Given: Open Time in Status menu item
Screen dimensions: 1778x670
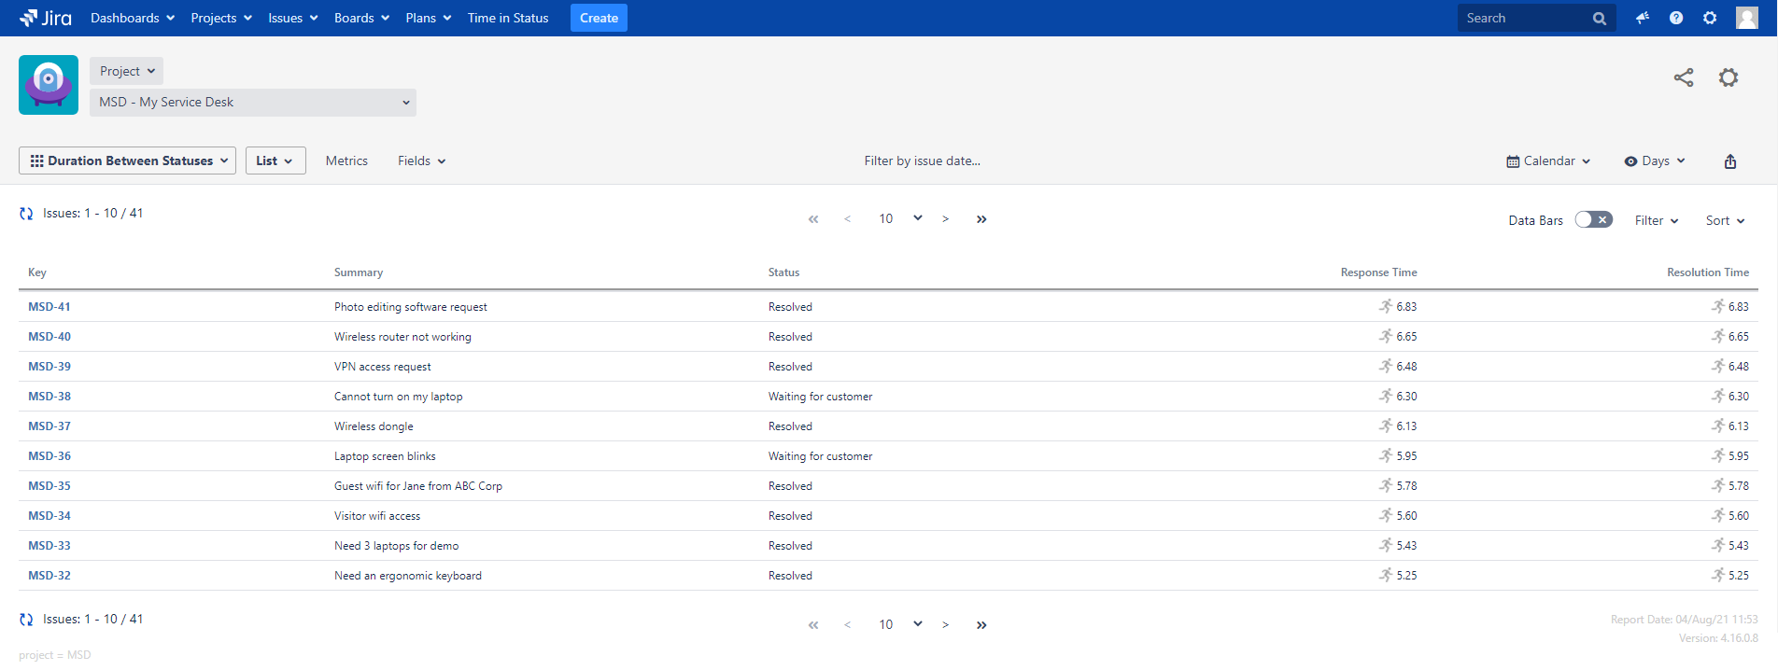Looking at the screenshot, I should coord(507,18).
